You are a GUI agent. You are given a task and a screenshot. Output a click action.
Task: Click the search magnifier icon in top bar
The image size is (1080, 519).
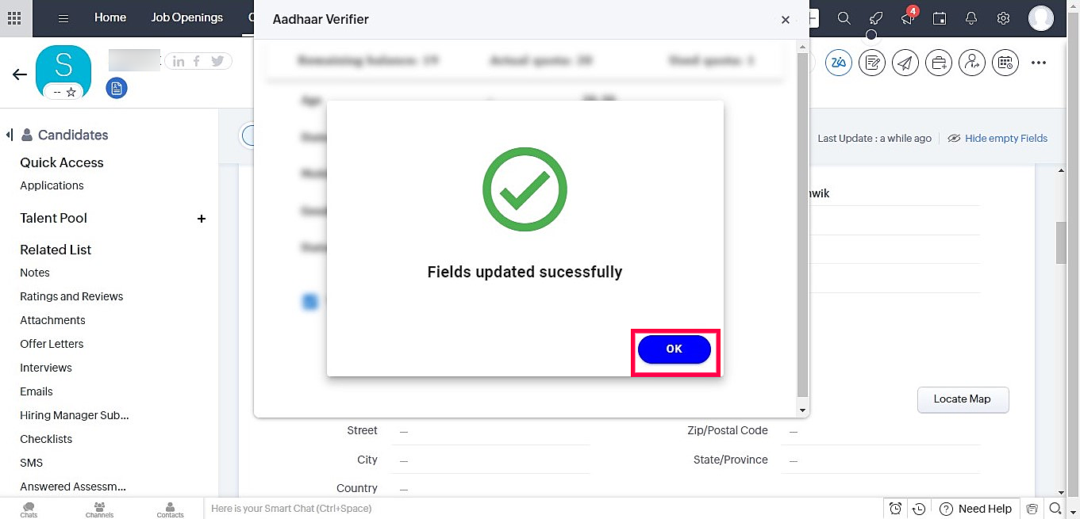(844, 18)
